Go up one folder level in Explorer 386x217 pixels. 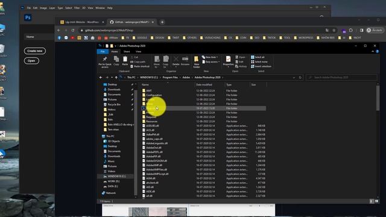116,78
